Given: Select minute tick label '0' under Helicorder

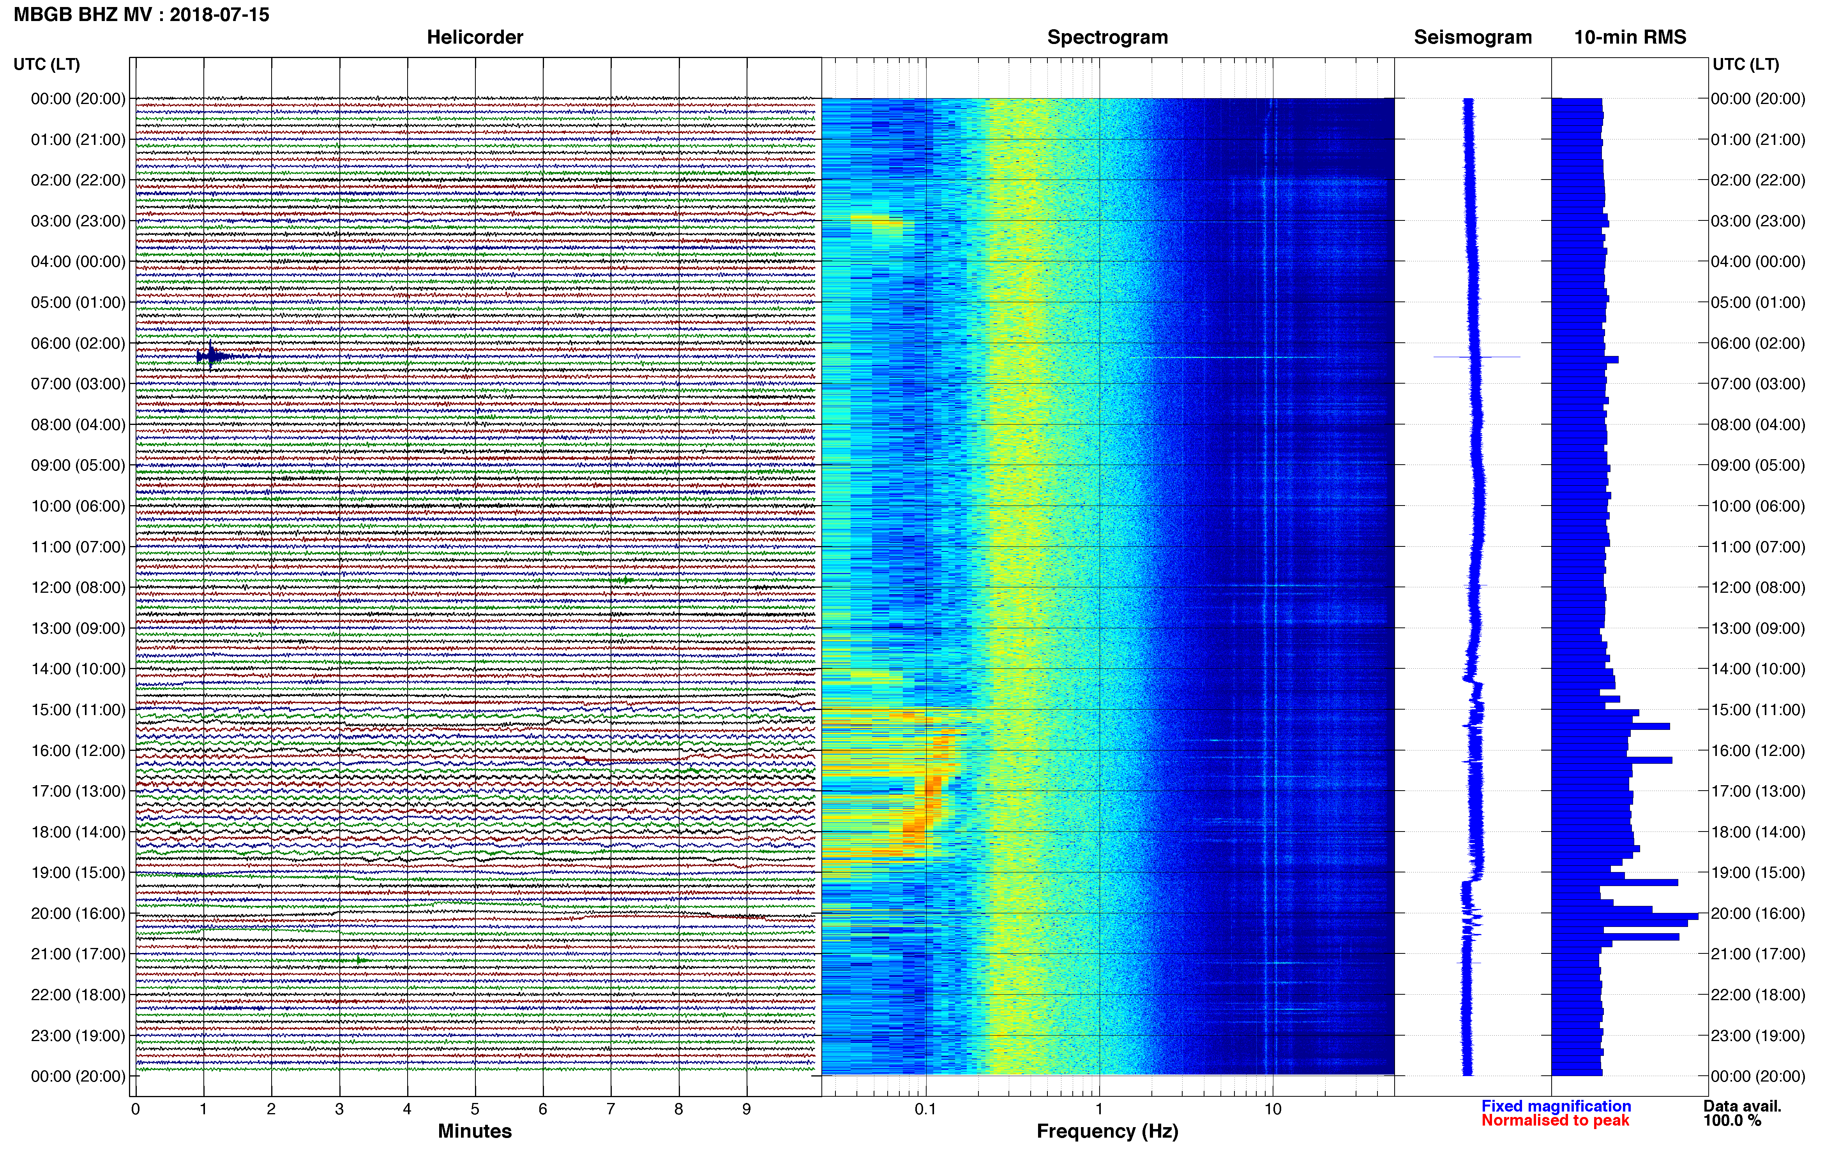Looking at the screenshot, I should [135, 1110].
